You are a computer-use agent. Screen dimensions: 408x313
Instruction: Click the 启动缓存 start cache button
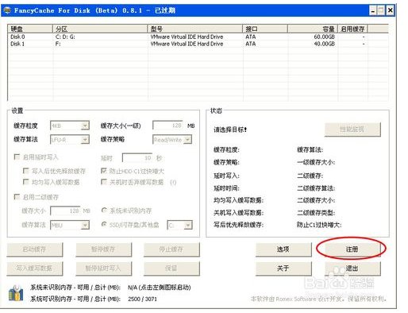coord(34,249)
